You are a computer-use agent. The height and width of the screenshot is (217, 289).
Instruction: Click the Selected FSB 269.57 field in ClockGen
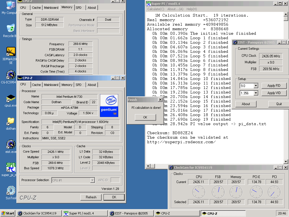click(218, 202)
